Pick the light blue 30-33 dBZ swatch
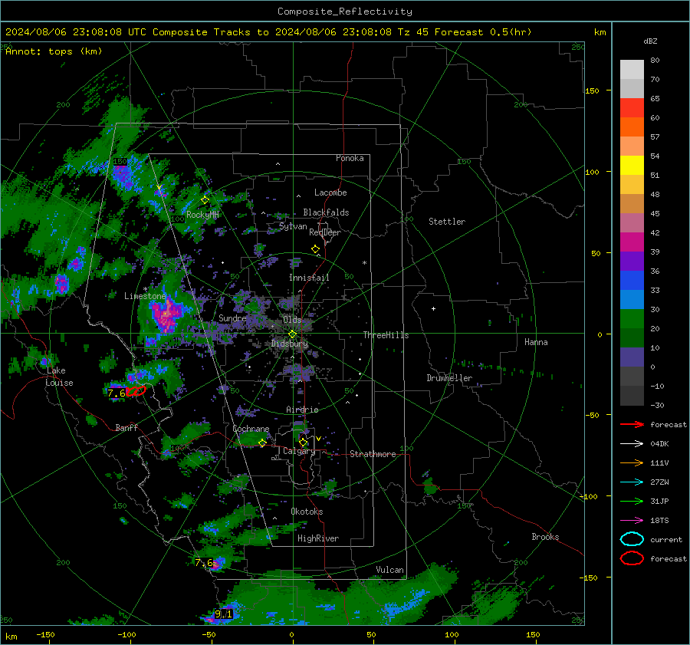The height and width of the screenshot is (645, 690). (x=632, y=300)
